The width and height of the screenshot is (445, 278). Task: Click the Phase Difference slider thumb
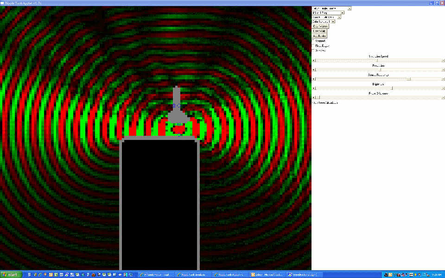[317, 98]
